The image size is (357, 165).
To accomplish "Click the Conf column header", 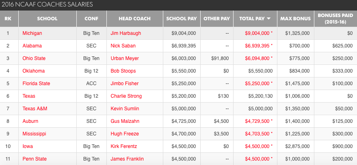I will (x=91, y=19).
